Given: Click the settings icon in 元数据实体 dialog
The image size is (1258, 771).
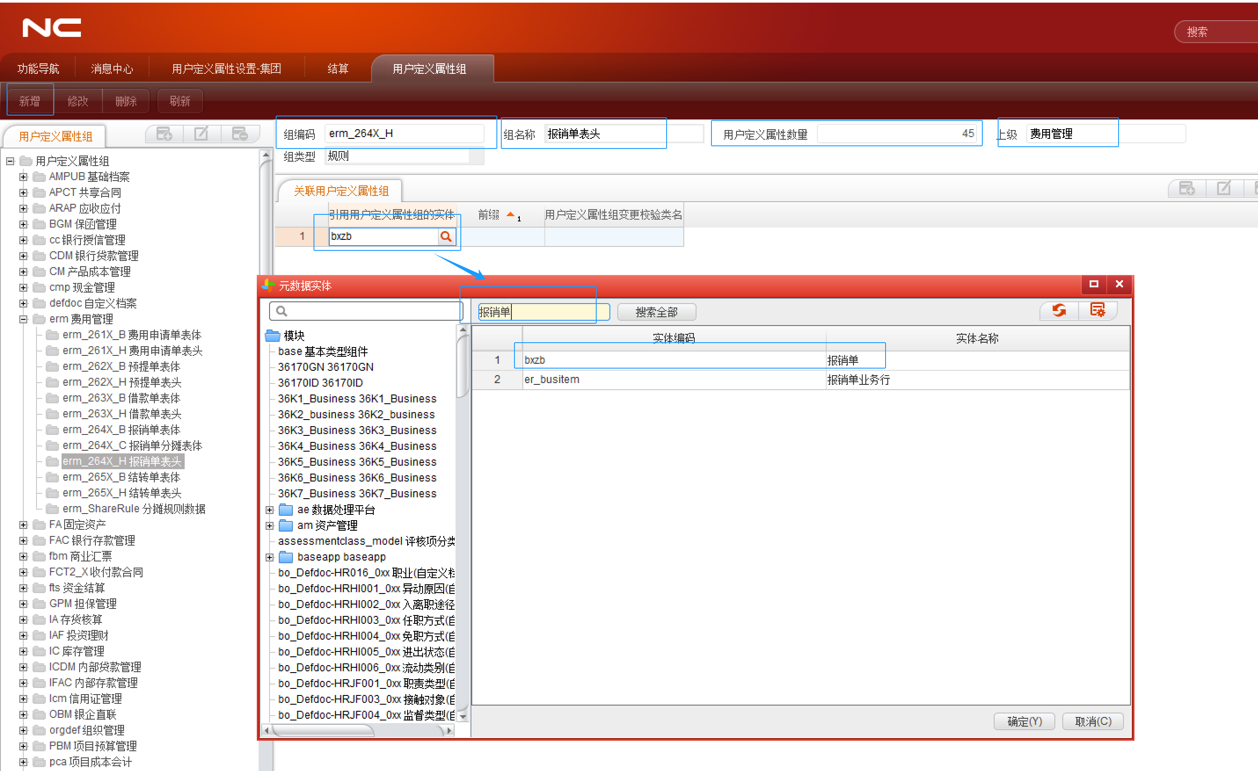Looking at the screenshot, I should [1098, 310].
